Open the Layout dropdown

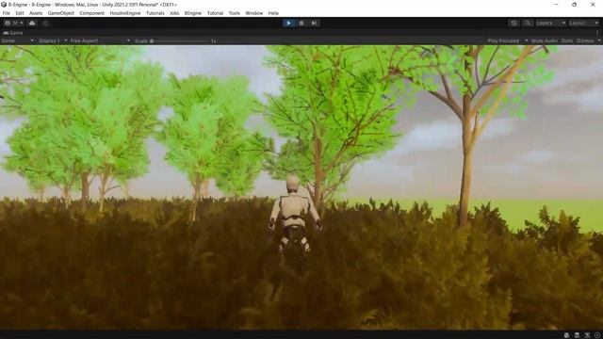click(583, 23)
